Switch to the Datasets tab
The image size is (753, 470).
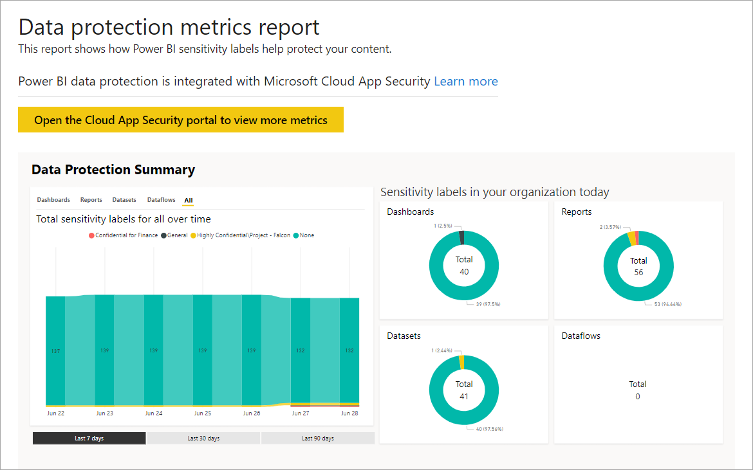124,200
